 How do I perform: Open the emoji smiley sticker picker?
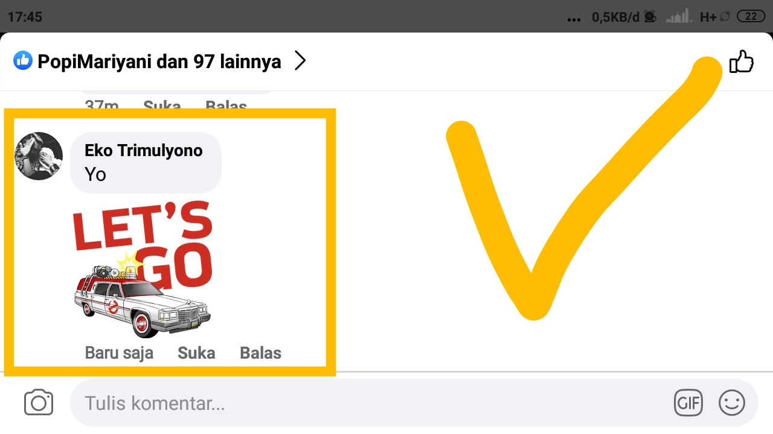[x=732, y=403]
